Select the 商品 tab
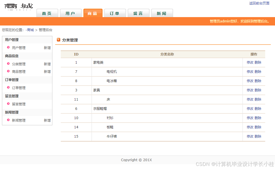Viewport: 275px width, 169px height. 93,13
